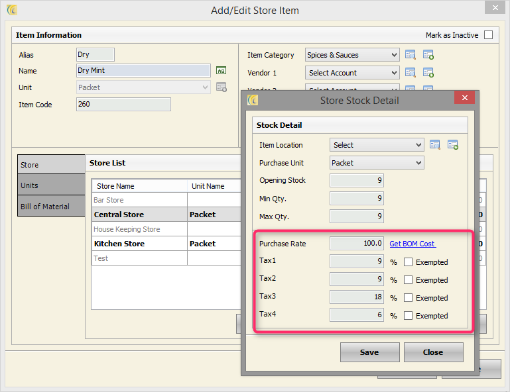Expand the Purchase Unit dropdown

tap(376, 163)
